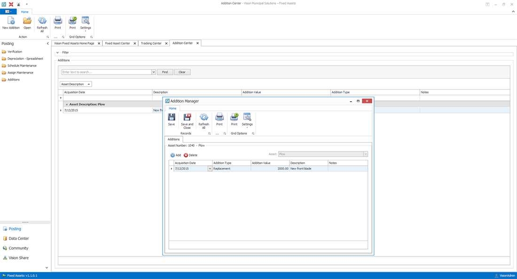Open the blue application menu button
Viewport: 517px width, 279px height.
pos(8,12)
